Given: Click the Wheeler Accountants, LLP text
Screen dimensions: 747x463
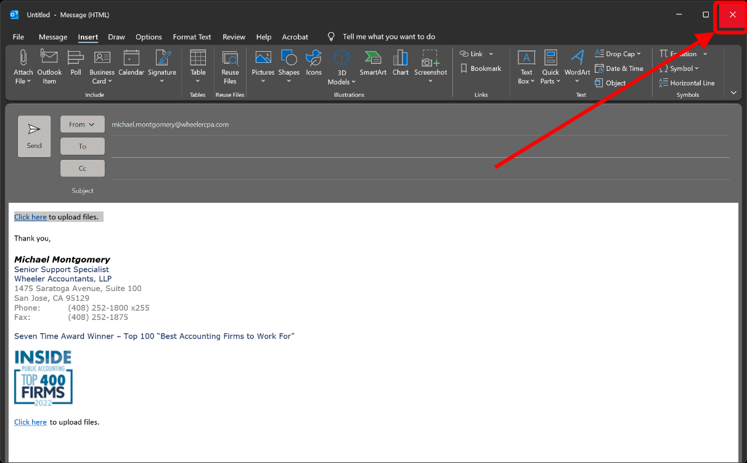Looking at the screenshot, I should [x=63, y=279].
